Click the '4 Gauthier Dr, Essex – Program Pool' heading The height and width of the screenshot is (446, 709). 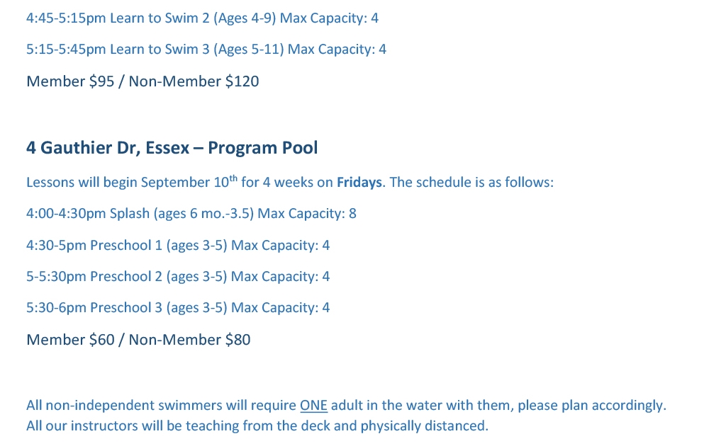pos(172,148)
